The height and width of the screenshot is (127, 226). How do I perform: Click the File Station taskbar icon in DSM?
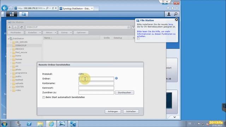[x=24, y=14]
